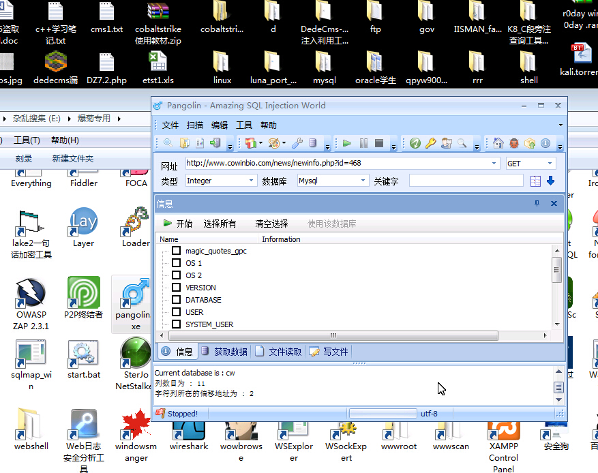Open the URL history dropdown arrow
Viewport: 598px width, 473px height.
click(x=494, y=163)
